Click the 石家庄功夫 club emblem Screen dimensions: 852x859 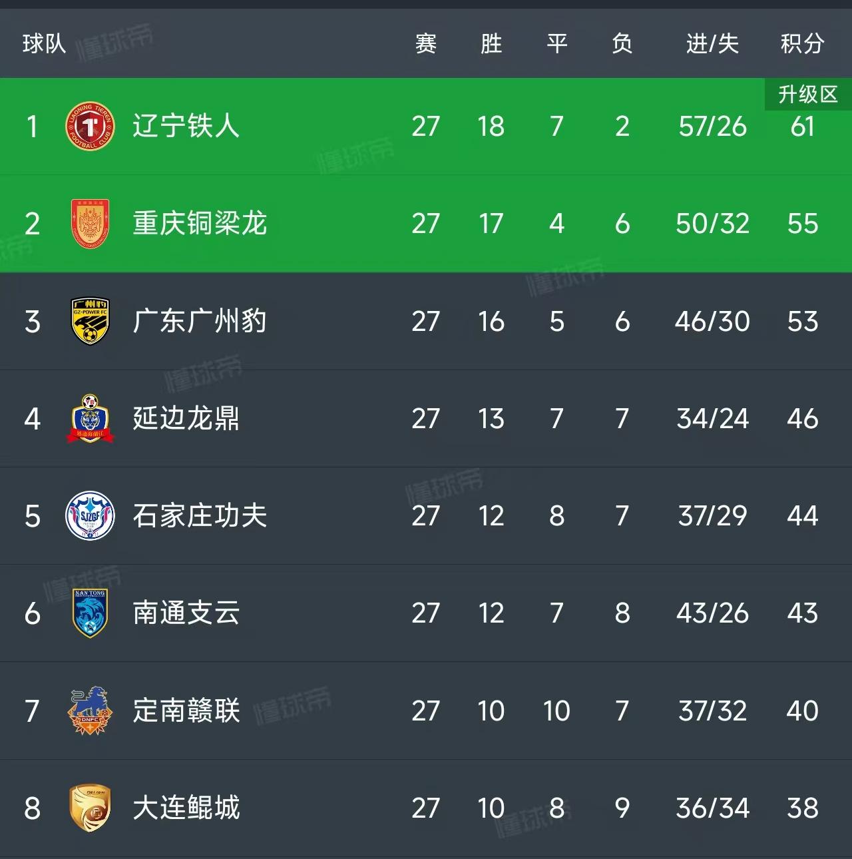tap(89, 516)
